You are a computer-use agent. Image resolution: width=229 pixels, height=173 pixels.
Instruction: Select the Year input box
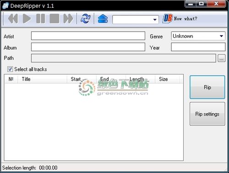pyautogui.click(x=198, y=47)
